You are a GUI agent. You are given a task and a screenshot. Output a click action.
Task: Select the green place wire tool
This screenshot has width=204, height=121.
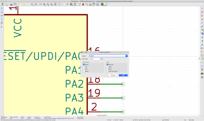point(202,23)
